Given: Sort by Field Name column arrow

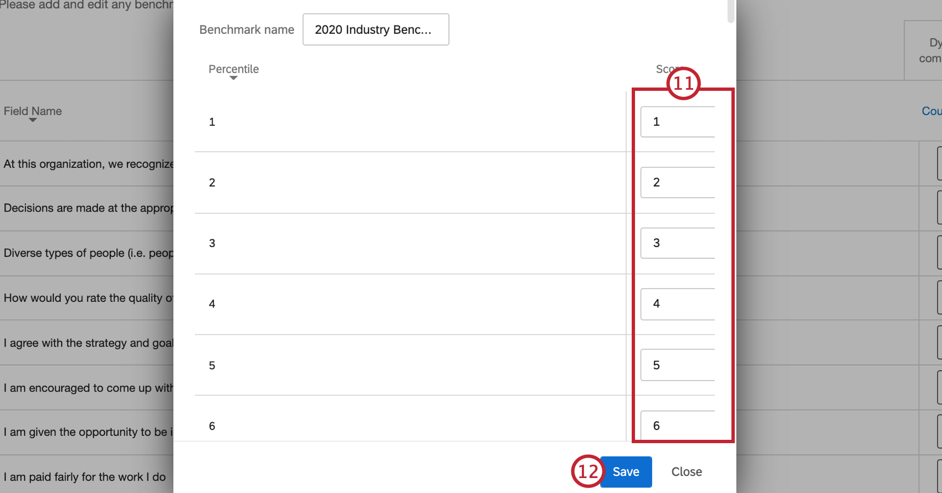Looking at the screenshot, I should (x=33, y=120).
